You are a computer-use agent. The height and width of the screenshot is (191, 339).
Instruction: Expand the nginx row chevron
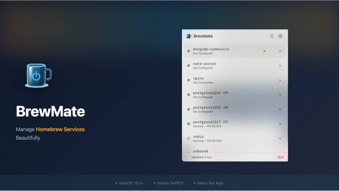(x=280, y=80)
